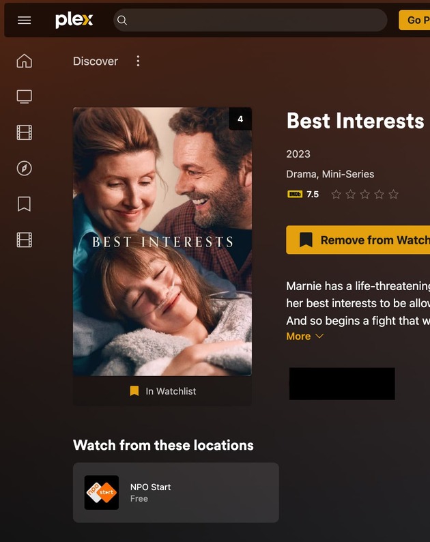Click Remove from Watchlist button
Image resolution: width=430 pixels, height=542 pixels.
coord(358,240)
